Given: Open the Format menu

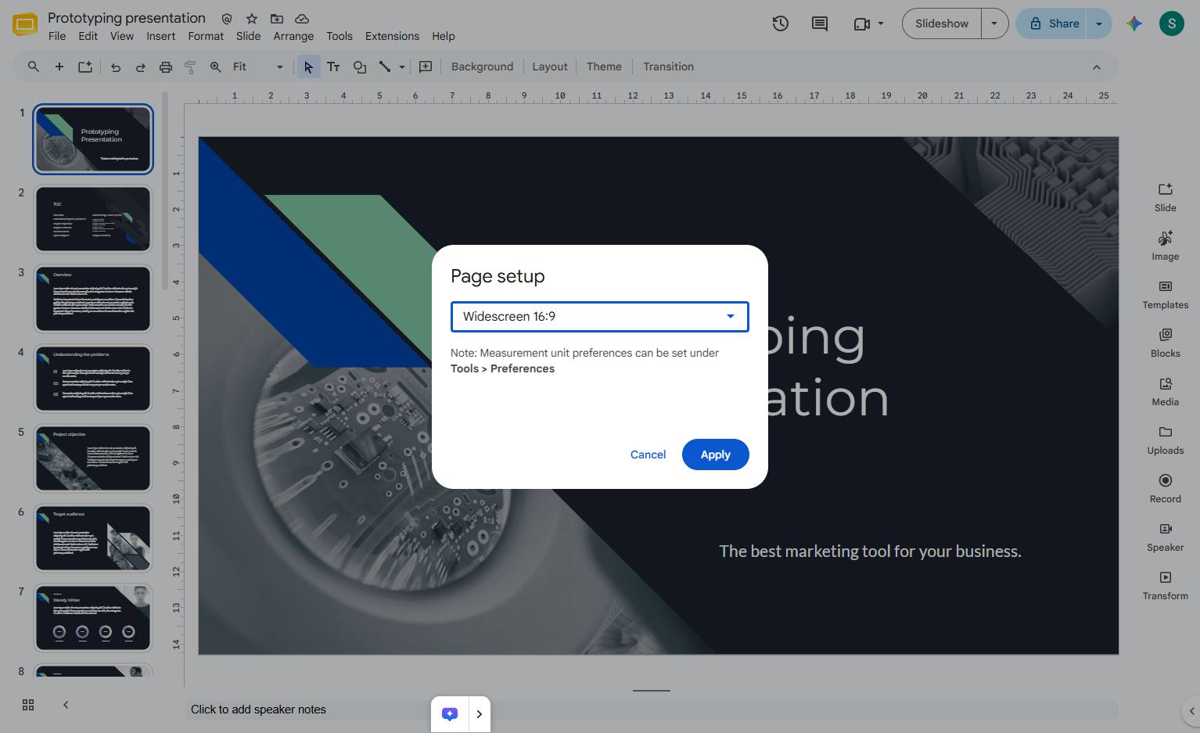Looking at the screenshot, I should (x=206, y=36).
